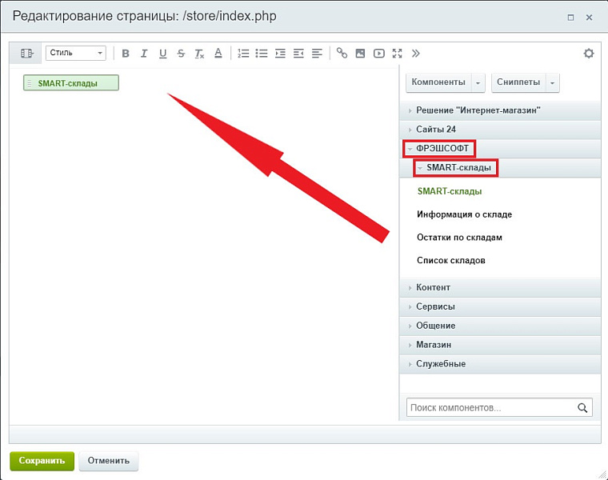Insert a video with video icon
608x480 pixels.
point(378,54)
